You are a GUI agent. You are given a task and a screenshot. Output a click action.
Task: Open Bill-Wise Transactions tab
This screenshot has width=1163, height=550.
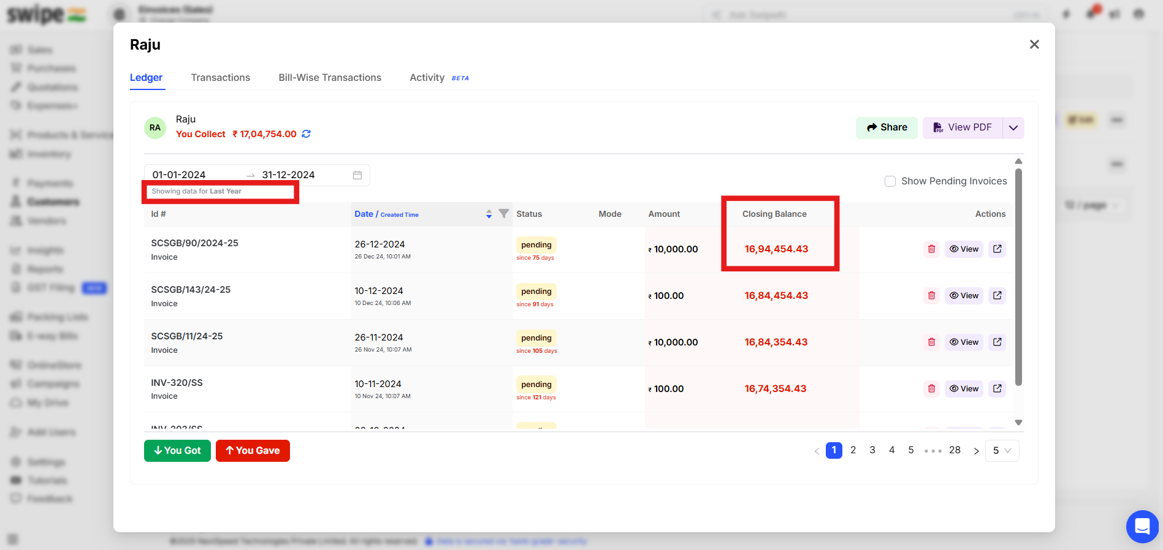coord(330,78)
